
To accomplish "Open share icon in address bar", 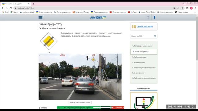I will (x=179, y=8).
